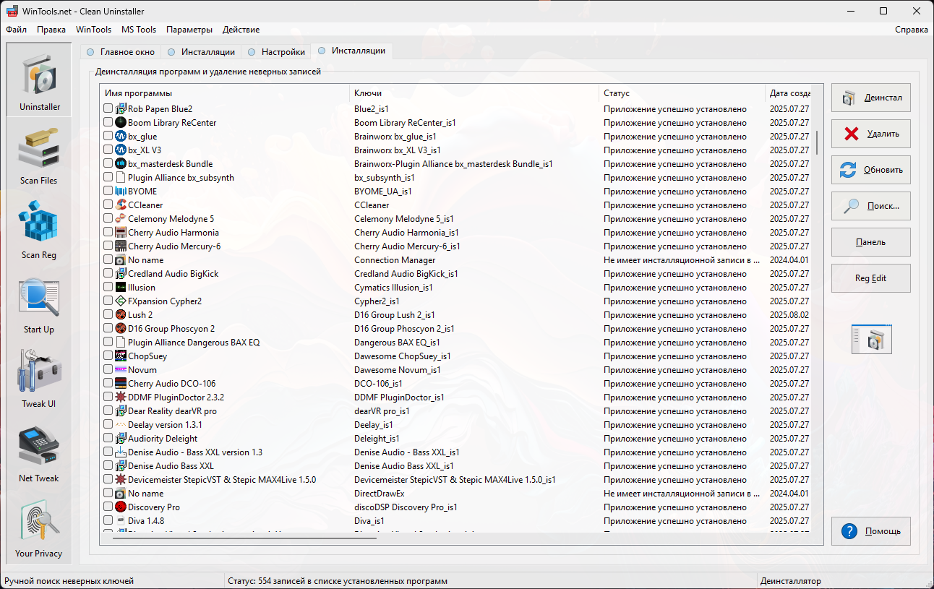Click the bx_glue program icon
This screenshot has width=934, height=589.
pyautogui.click(x=121, y=137)
